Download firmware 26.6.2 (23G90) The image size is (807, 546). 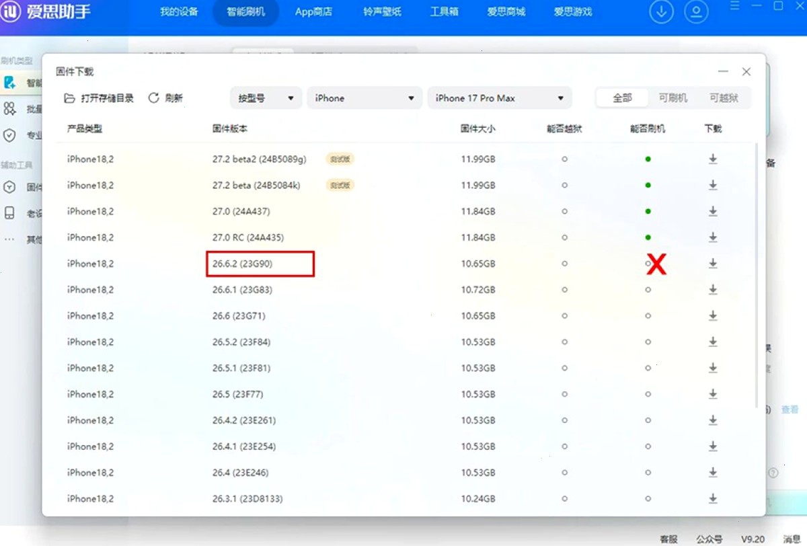[x=713, y=264]
